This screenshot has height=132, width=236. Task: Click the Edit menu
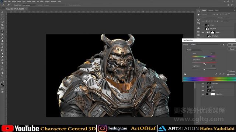9,1
